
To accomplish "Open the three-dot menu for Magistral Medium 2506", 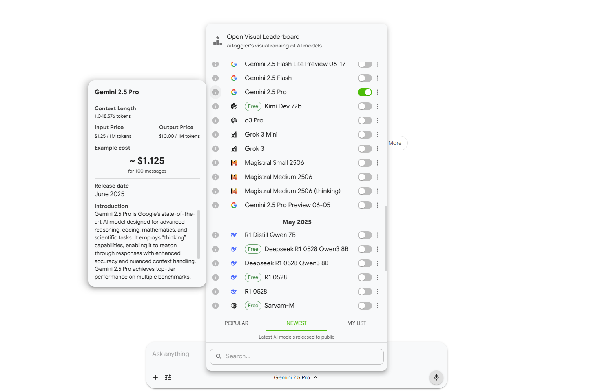I will (x=378, y=177).
